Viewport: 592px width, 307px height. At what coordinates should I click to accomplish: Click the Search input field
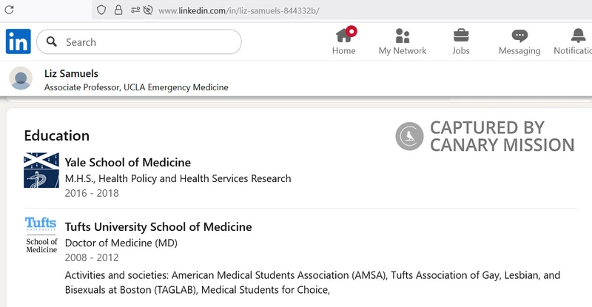coord(139,41)
